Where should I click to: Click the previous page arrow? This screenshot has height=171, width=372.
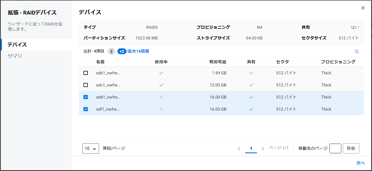[x=239, y=148]
